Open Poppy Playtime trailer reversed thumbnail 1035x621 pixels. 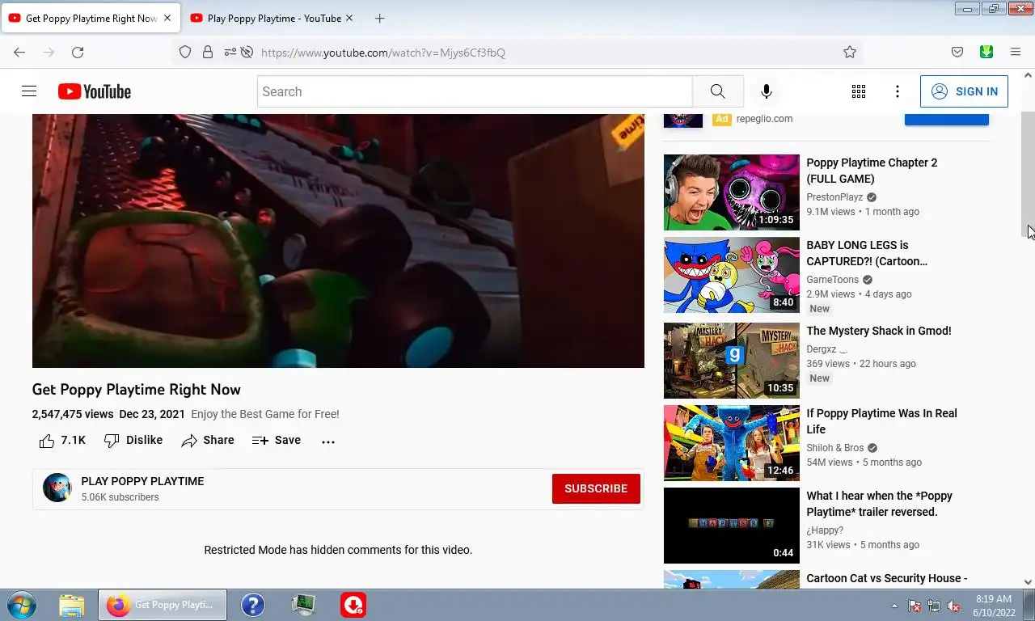coord(732,526)
